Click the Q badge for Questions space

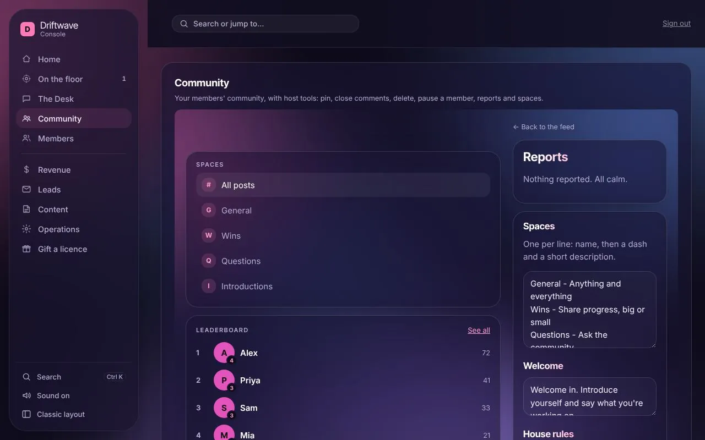point(209,261)
